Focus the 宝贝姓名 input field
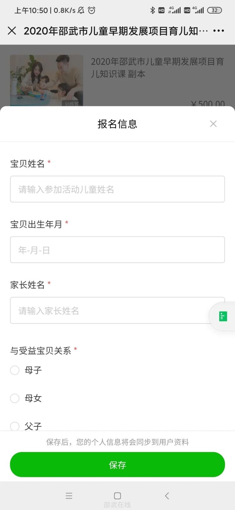 (x=118, y=189)
